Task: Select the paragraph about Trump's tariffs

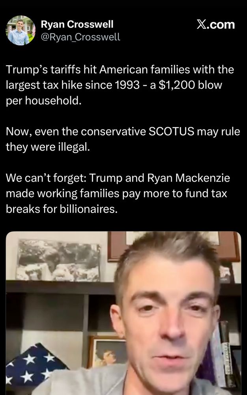Action: (x=120, y=85)
